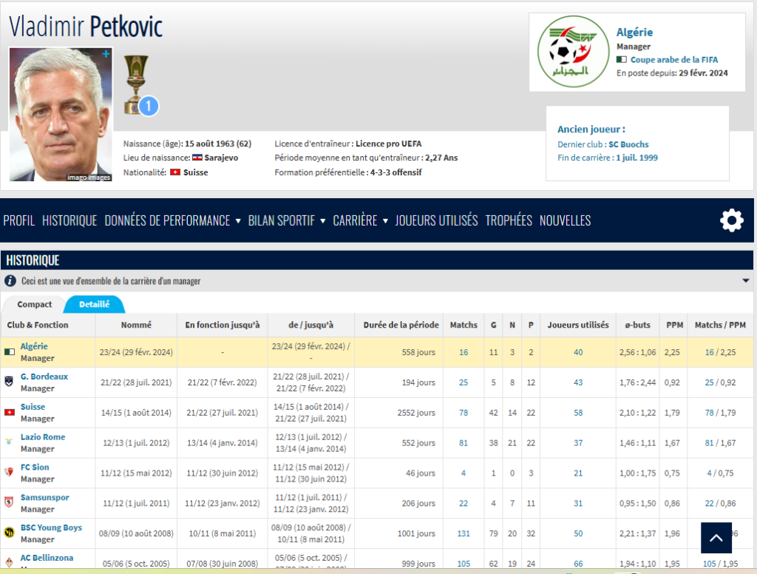Expand the Données de performance dropdown

click(172, 220)
